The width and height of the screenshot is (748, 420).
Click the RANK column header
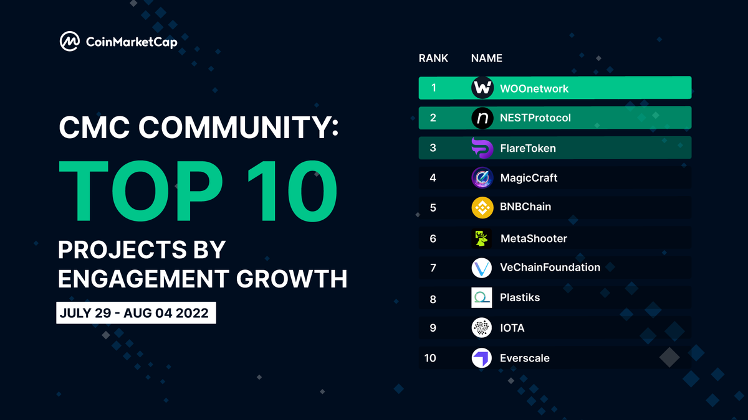pyautogui.click(x=433, y=58)
